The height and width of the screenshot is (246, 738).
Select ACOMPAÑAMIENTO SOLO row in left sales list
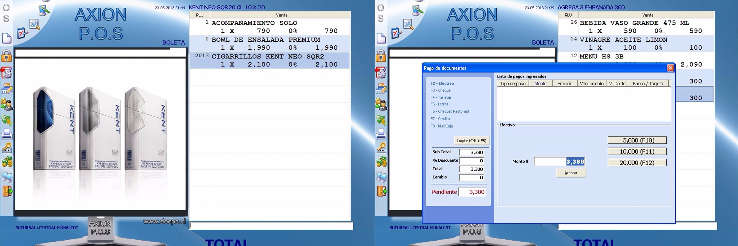coord(269,27)
